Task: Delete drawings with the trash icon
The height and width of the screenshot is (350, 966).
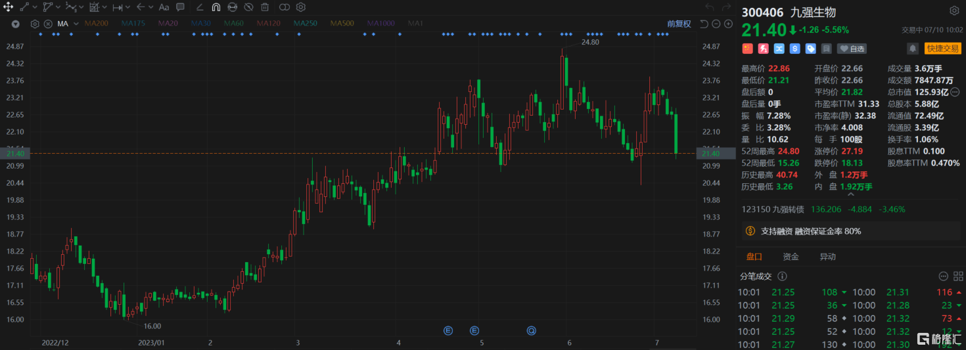Action: click(x=265, y=7)
